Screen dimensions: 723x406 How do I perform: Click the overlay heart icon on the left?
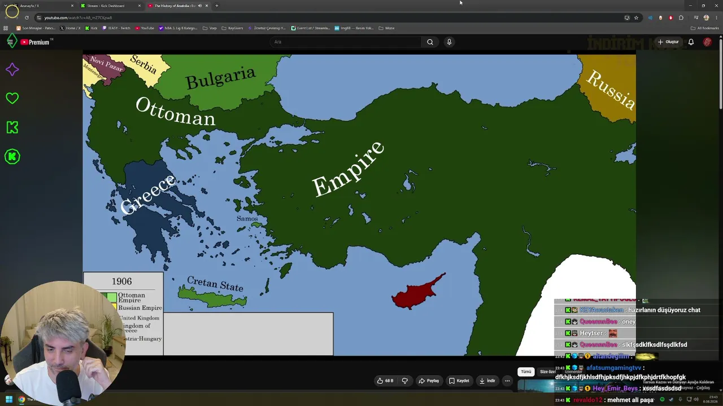point(12,98)
